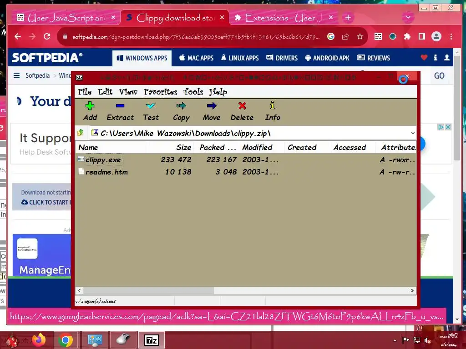Open the DRIVERS section
Image resolution: width=466 pixels, height=349 pixels.
point(282,58)
